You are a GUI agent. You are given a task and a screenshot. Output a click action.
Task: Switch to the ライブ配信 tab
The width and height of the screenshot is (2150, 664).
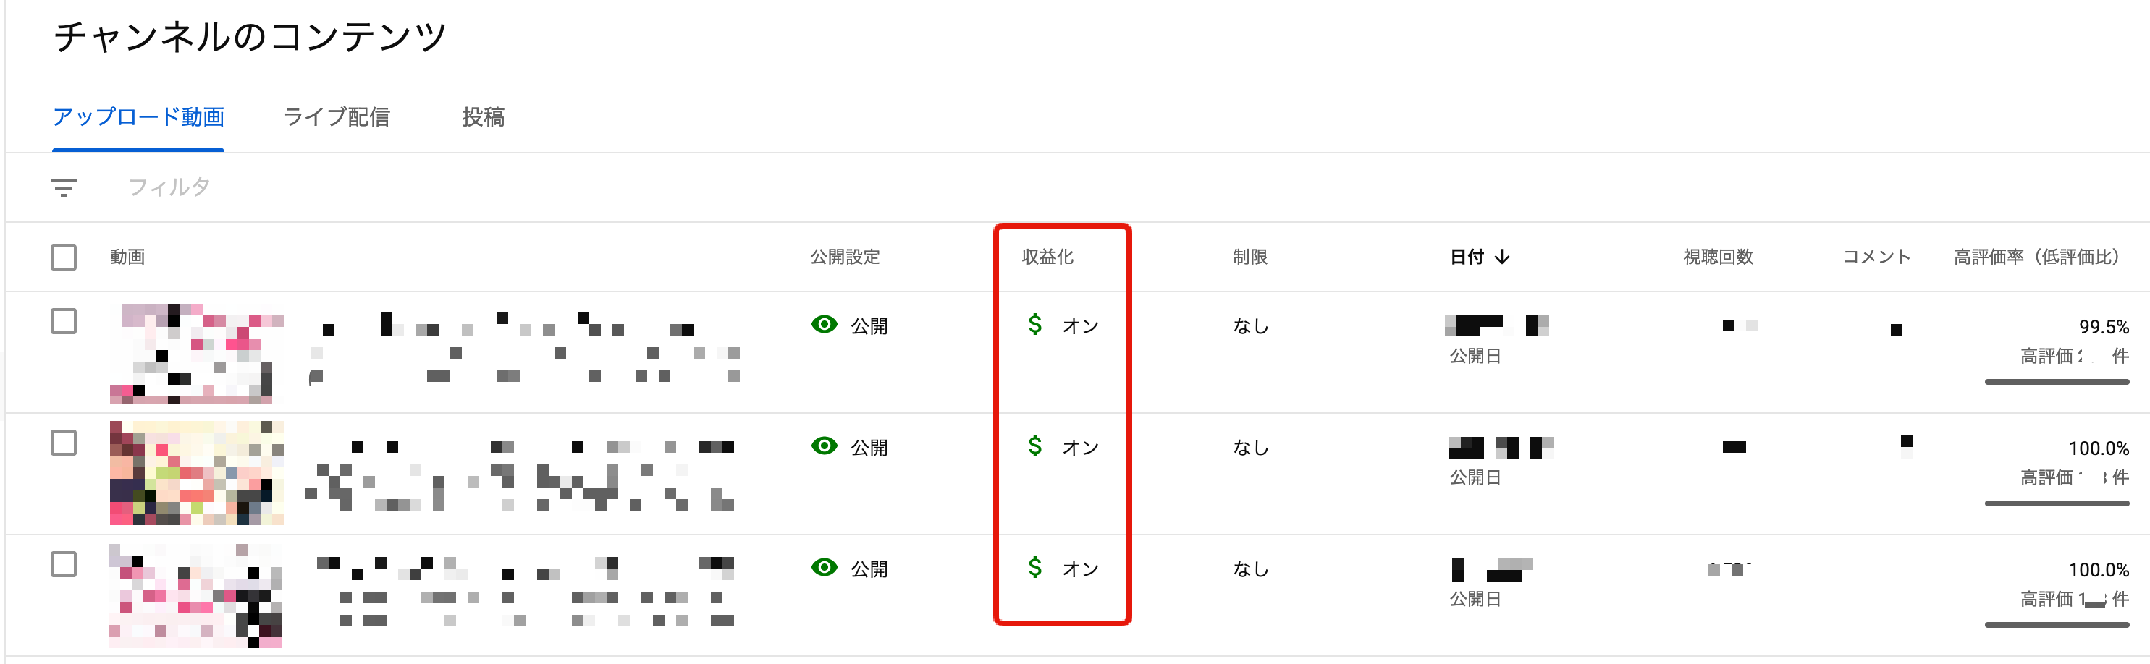pyautogui.click(x=337, y=118)
